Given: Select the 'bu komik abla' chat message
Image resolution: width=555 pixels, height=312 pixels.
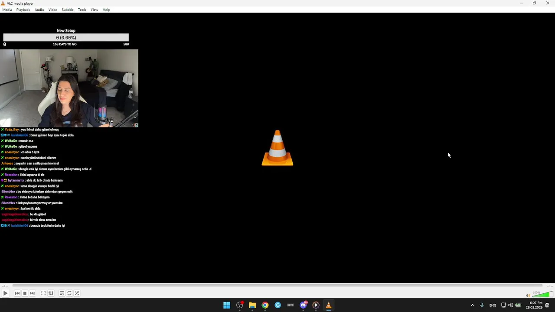Looking at the screenshot, I should click(21, 208).
